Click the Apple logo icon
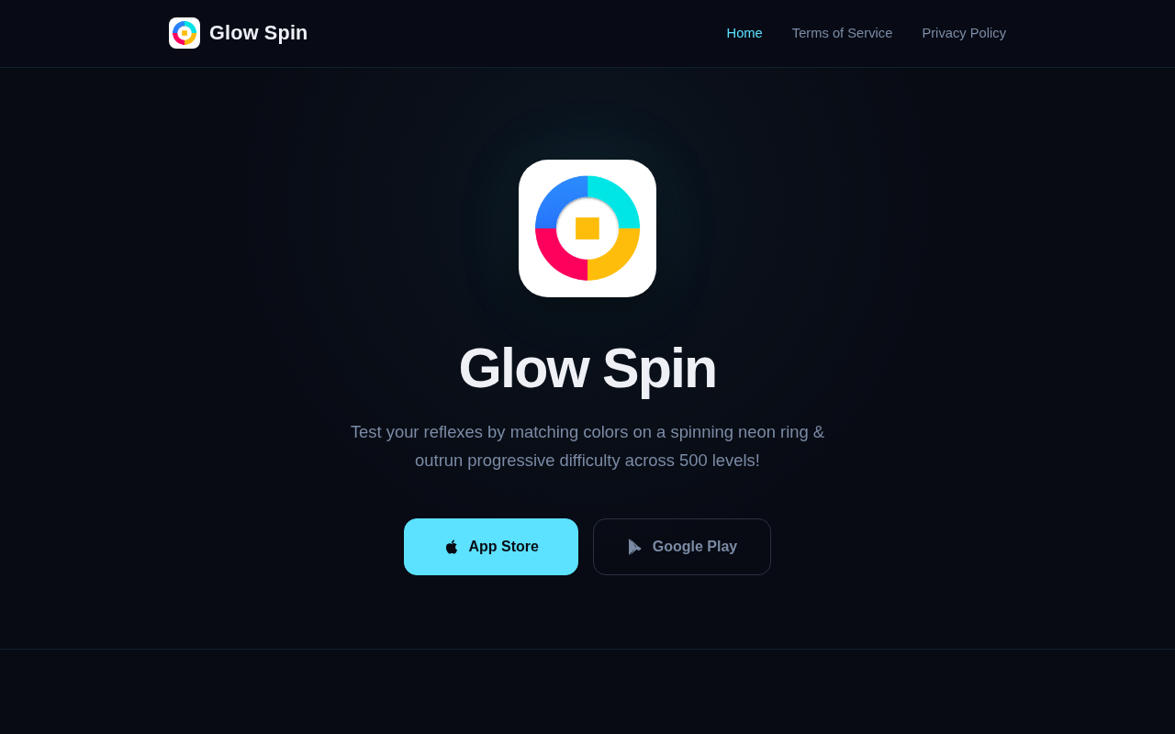The image size is (1175, 734). pos(452,547)
